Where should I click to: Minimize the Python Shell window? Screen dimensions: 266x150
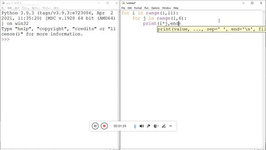coord(99,3)
